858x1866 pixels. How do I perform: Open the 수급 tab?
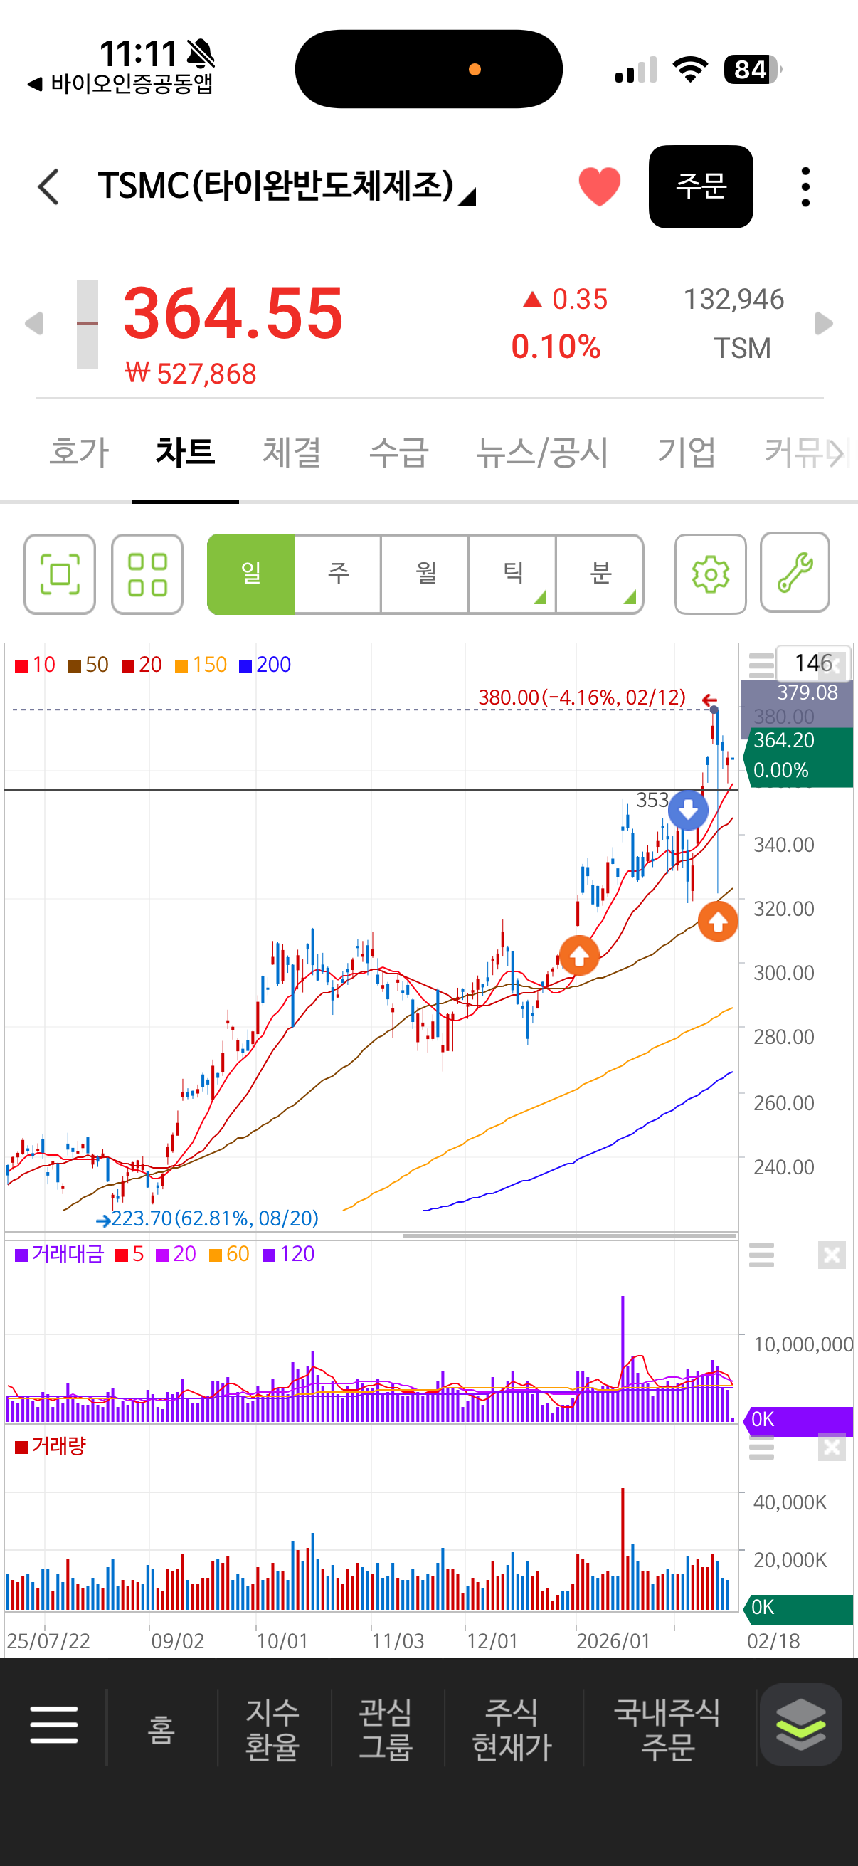coord(398,452)
